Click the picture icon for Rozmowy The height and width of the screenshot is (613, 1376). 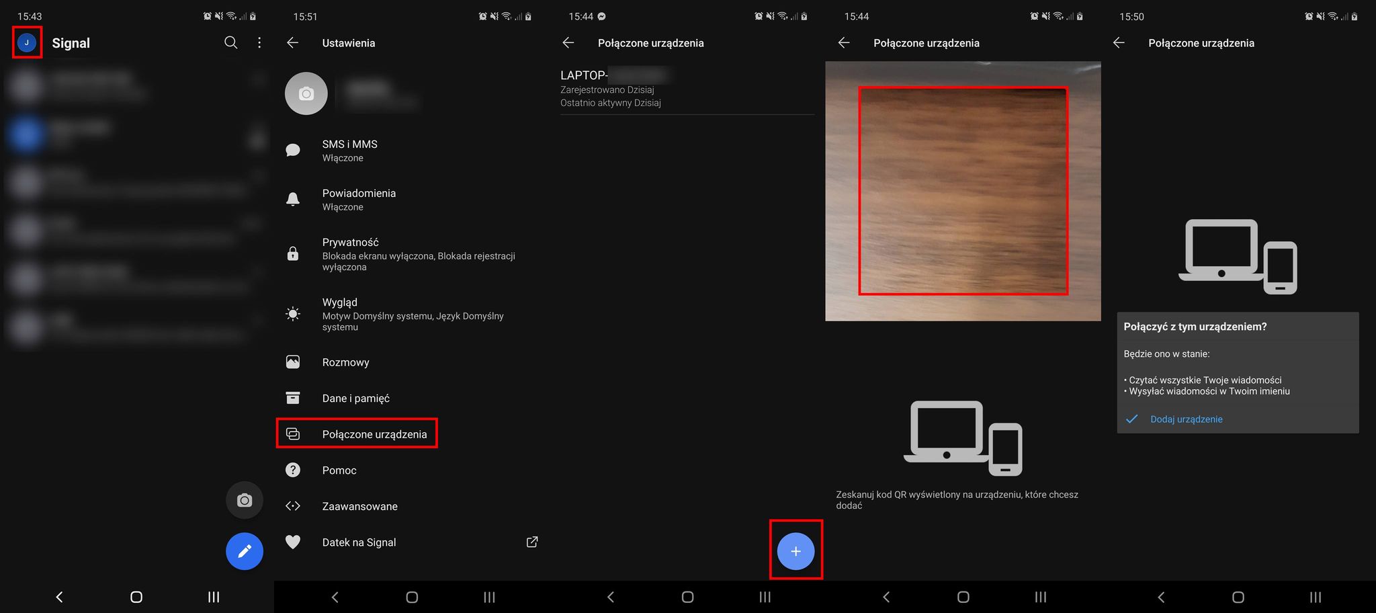[293, 362]
